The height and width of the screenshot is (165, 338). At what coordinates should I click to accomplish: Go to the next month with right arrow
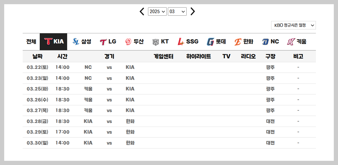click(x=192, y=11)
